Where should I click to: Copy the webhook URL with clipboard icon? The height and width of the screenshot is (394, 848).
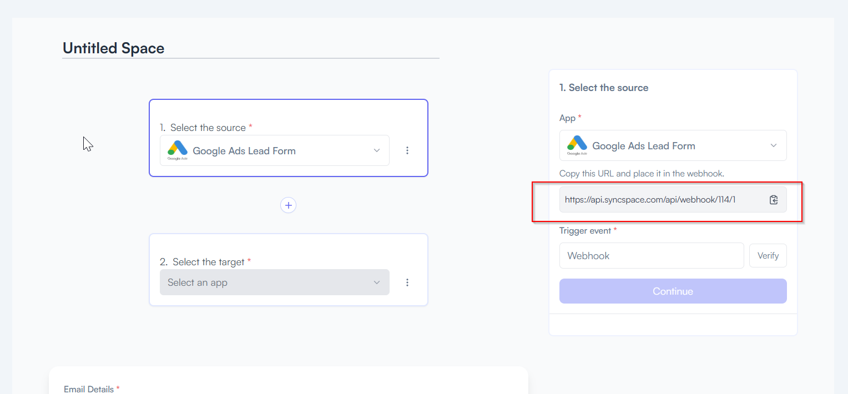[774, 200]
